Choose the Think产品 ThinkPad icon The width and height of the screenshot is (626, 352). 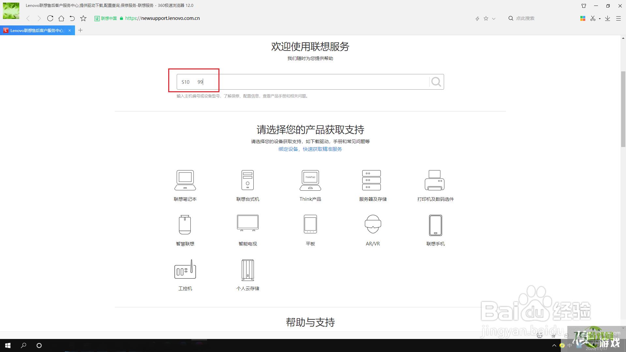310,180
